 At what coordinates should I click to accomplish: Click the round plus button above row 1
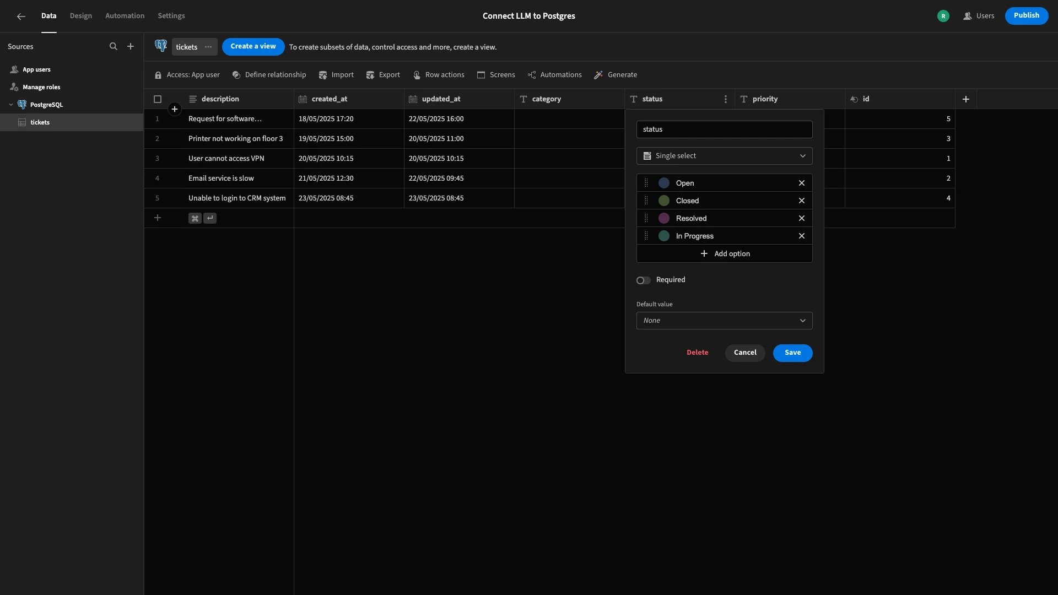174,109
